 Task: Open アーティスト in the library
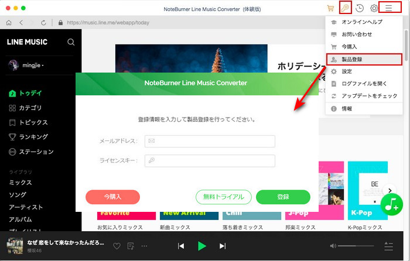coord(26,207)
